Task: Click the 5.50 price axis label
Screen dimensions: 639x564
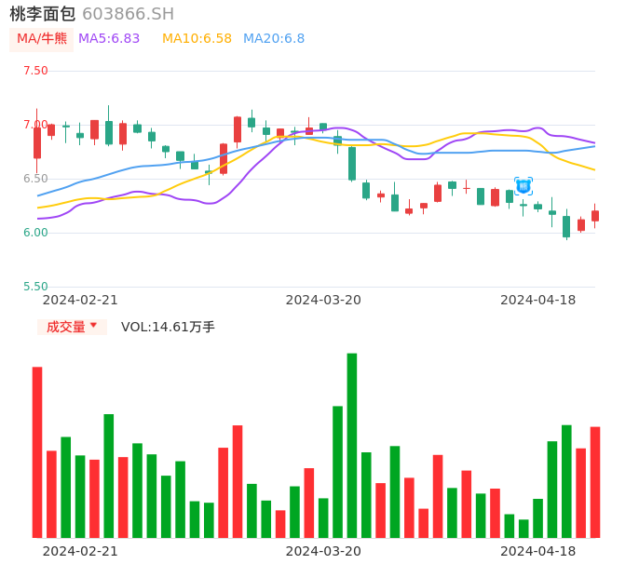Action: 35,287
